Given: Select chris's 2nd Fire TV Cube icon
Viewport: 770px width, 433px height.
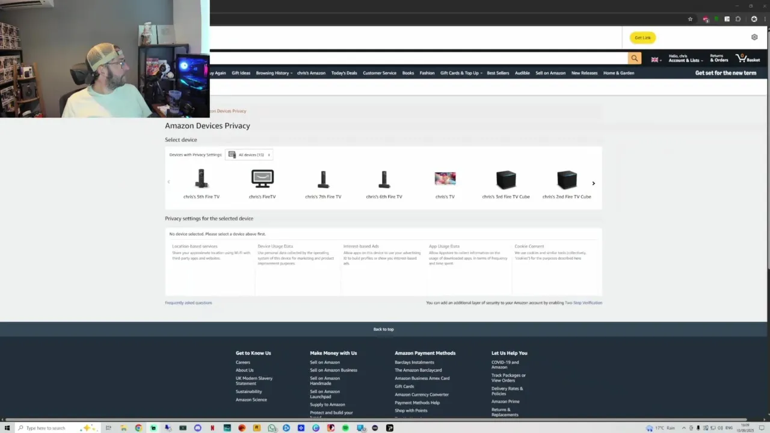Looking at the screenshot, I should point(567,180).
